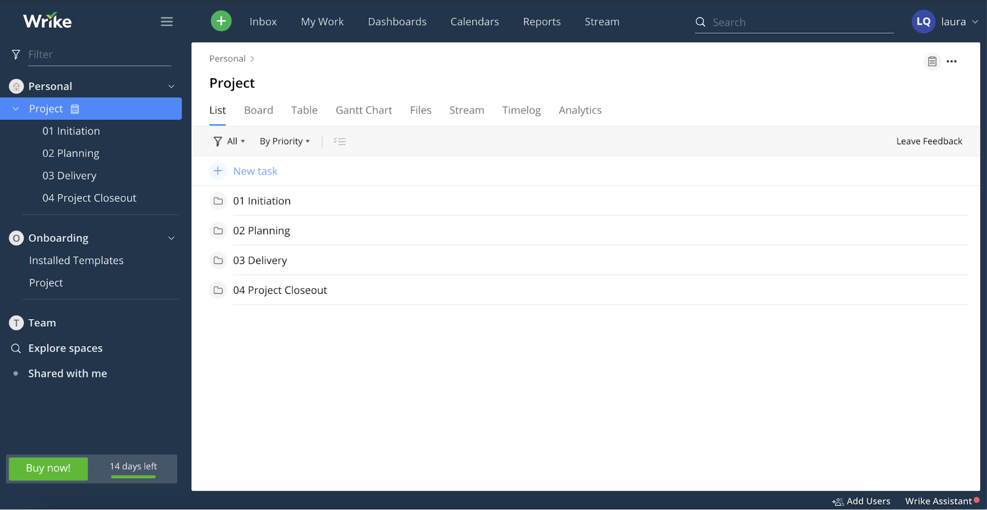Click the Buy now! button
This screenshot has height=510, width=987.
coord(48,469)
